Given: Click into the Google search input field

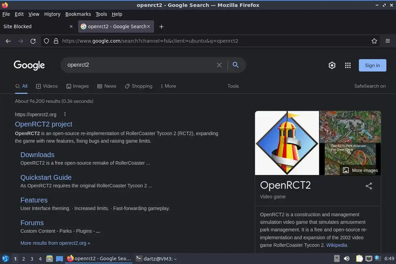Looking at the screenshot, I should 140,65.
